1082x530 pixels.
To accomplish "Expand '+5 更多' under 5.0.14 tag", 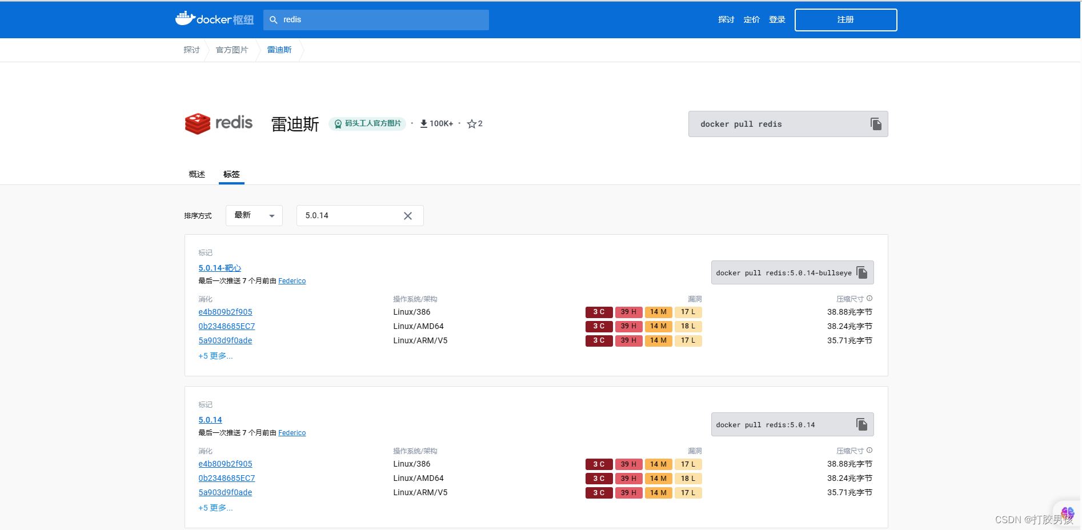I will click(x=215, y=508).
